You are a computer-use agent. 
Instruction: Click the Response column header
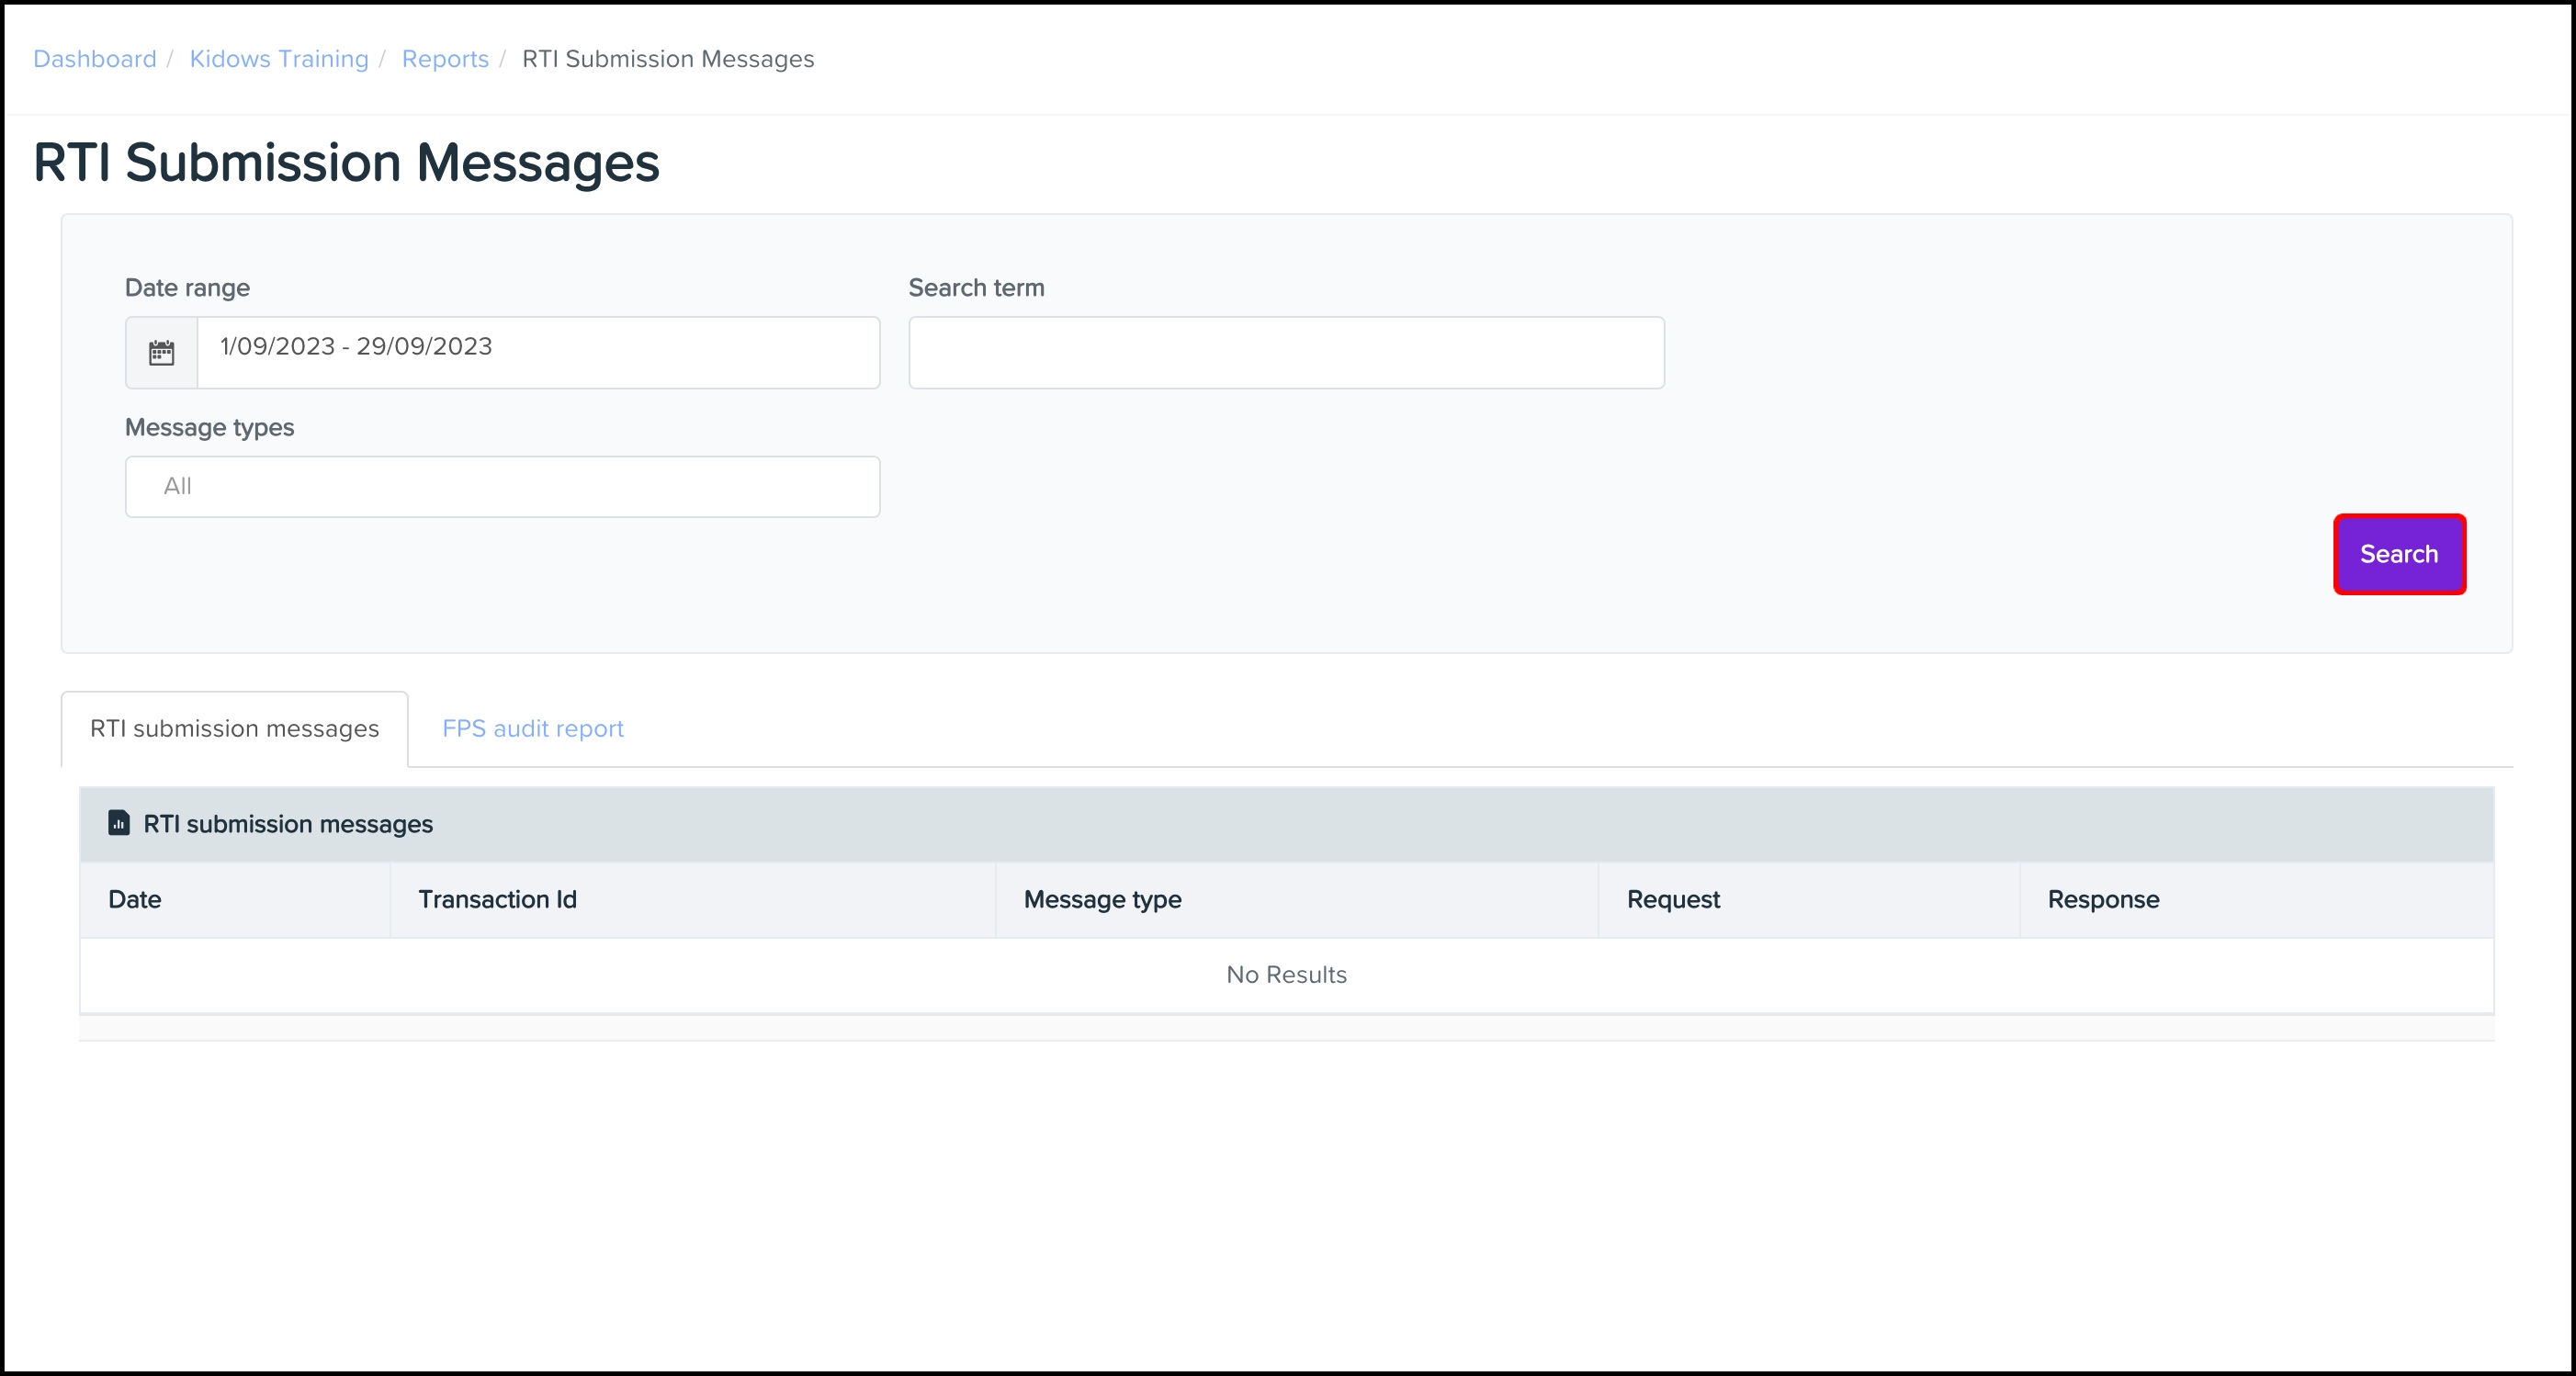[2103, 900]
